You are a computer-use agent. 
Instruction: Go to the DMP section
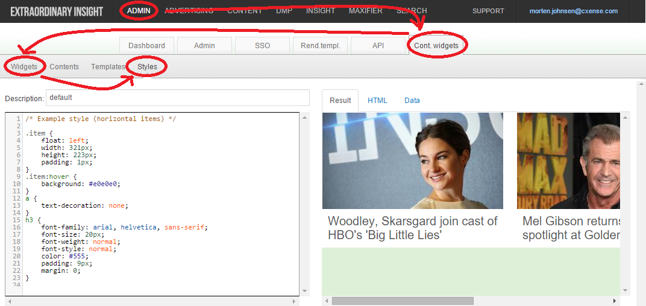[284, 11]
